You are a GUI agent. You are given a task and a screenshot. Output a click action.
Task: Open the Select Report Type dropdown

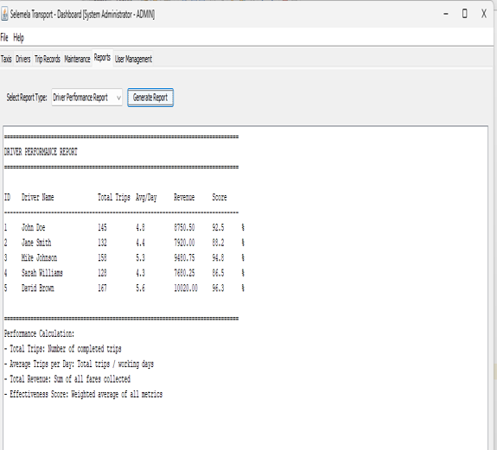(86, 98)
